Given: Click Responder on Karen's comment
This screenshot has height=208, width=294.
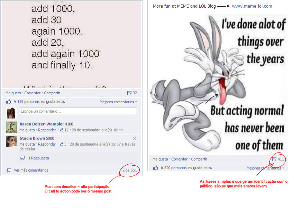Looking at the screenshot, I should point(47,130).
